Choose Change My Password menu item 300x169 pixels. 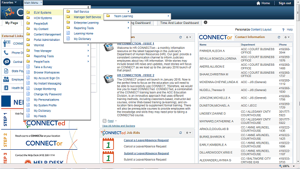[x=48, y=94]
